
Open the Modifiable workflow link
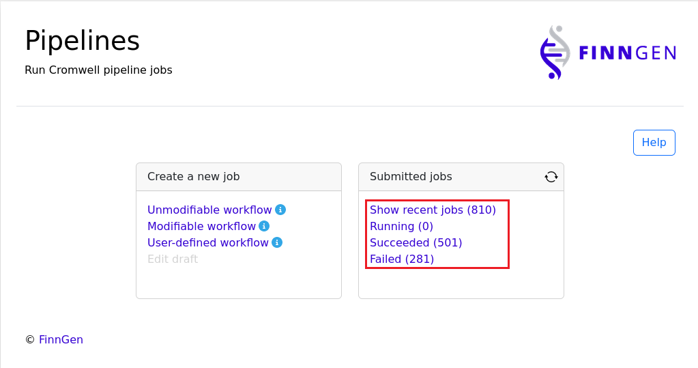(201, 226)
